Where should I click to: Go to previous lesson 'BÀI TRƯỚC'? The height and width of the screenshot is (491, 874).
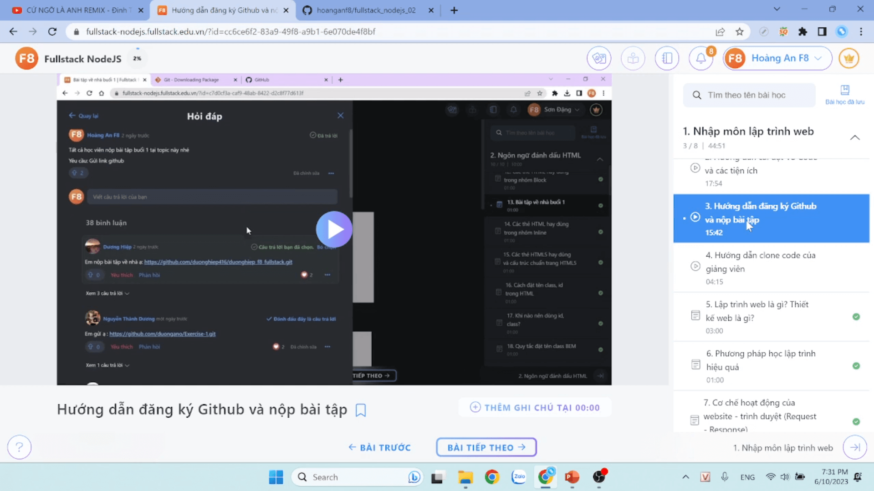pos(380,448)
